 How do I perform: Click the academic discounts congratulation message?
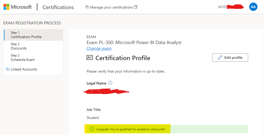point(130,129)
